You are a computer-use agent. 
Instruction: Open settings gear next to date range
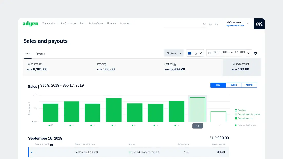[256, 53]
